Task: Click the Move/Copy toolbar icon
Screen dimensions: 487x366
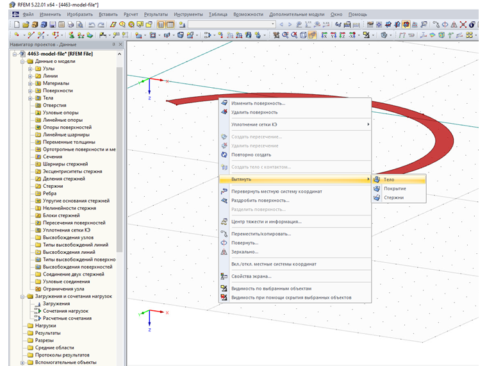Action: [436, 24]
